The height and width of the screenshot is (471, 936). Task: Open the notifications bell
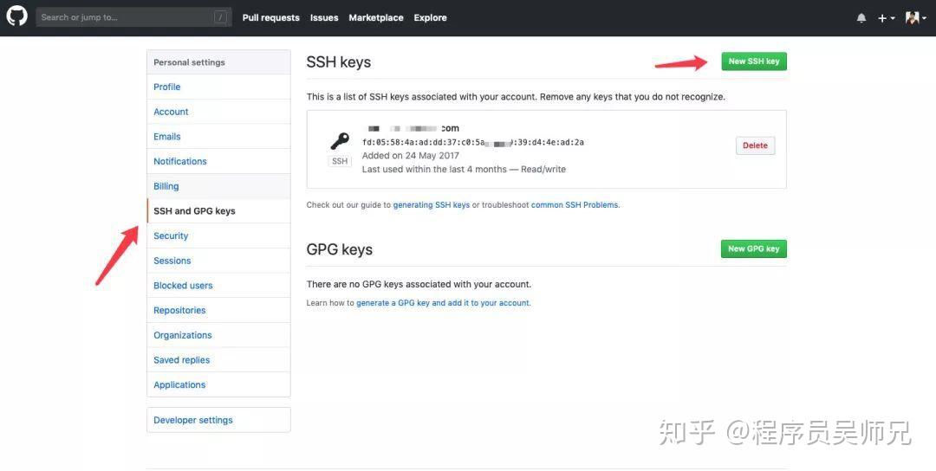point(861,17)
